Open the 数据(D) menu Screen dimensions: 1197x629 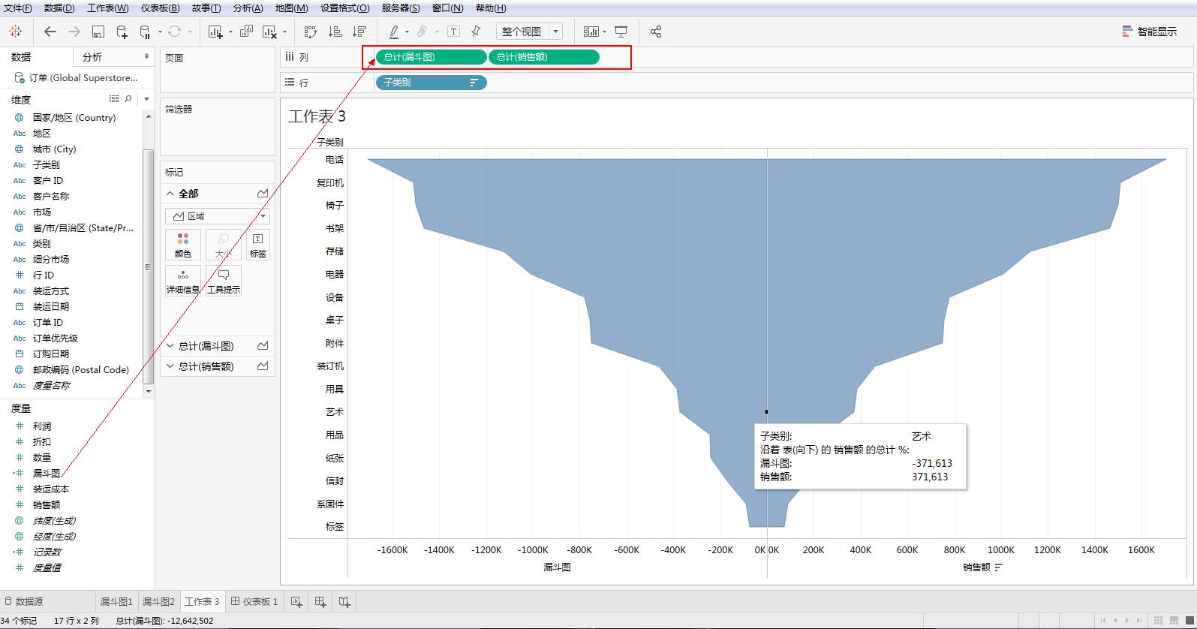point(59,8)
